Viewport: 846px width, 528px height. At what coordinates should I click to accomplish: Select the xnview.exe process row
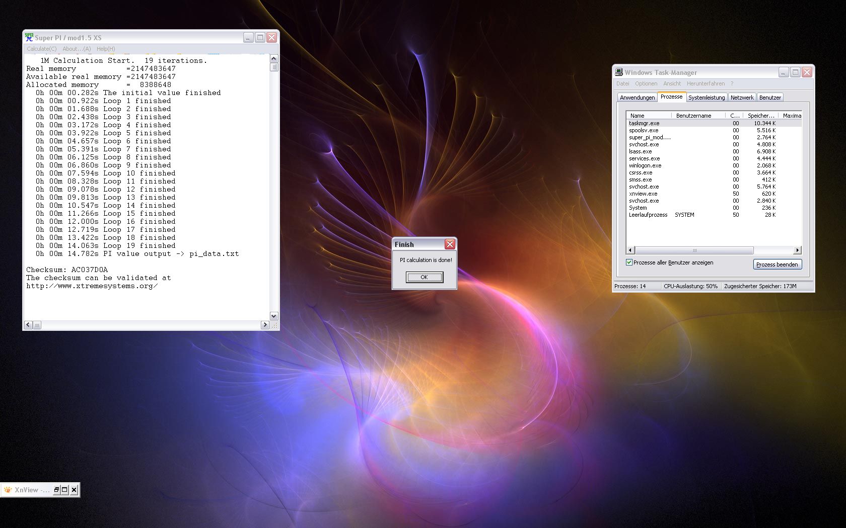tap(714, 194)
